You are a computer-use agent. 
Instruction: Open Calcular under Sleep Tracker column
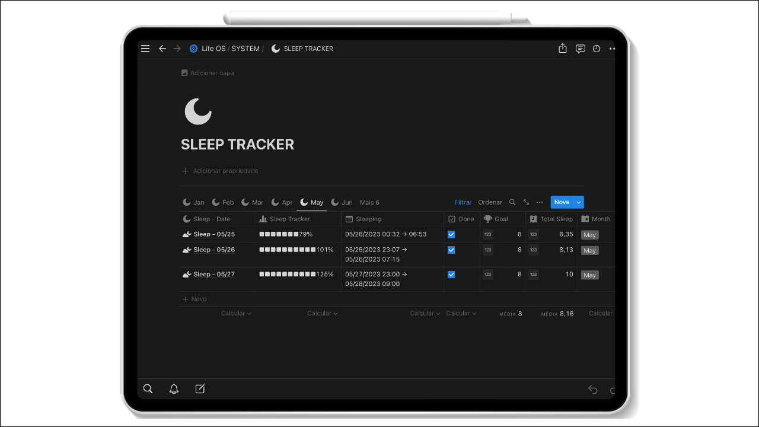pos(322,313)
